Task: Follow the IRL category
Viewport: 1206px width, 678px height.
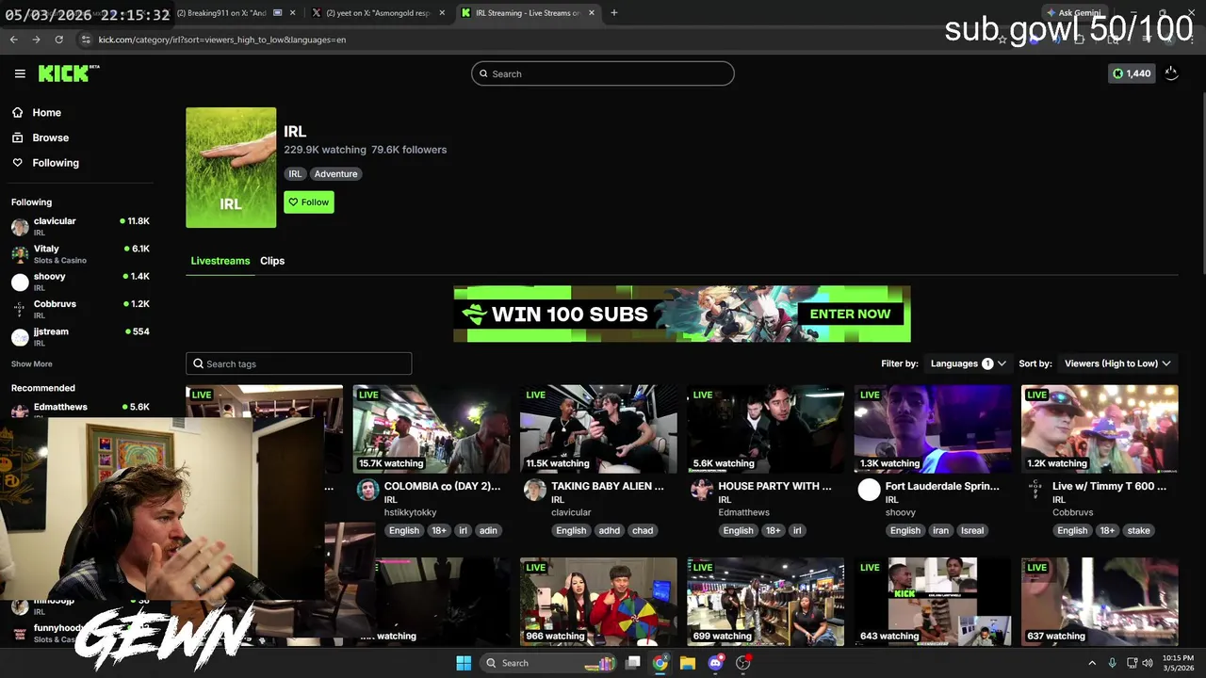Action: (x=309, y=202)
